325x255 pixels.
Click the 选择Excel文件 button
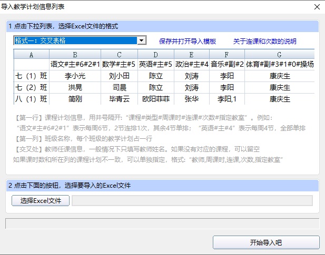(x=41, y=201)
